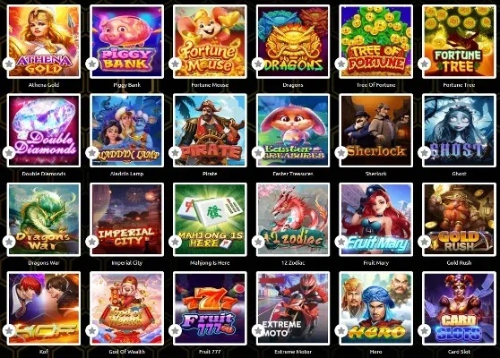Click the 12 Zodiac title text
Image resolution: width=500 pixels, height=358 pixels.
pyautogui.click(x=293, y=263)
